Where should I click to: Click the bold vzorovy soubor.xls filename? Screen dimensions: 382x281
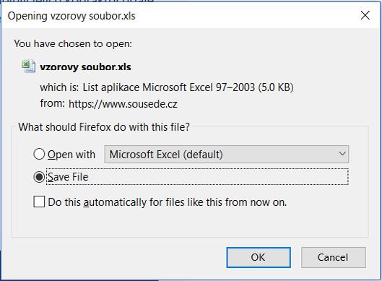(85, 66)
